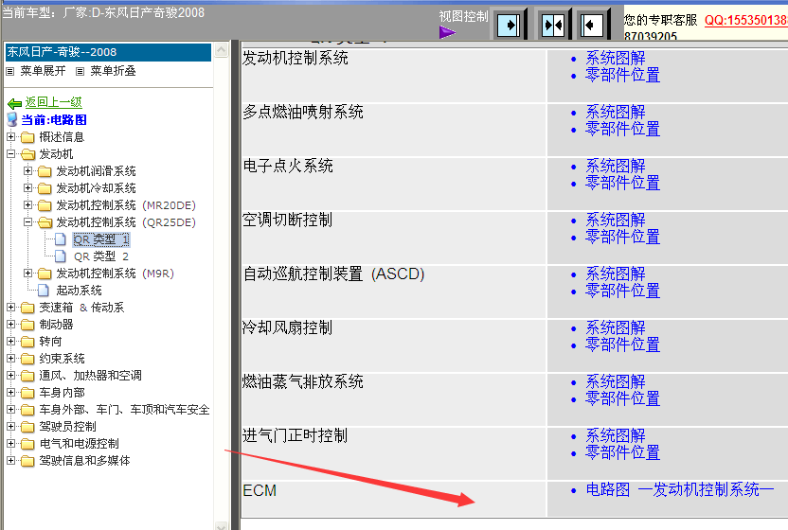The height and width of the screenshot is (530, 788).
Task: Click the document icon for QR 类型 1
Action: [61, 239]
